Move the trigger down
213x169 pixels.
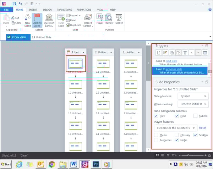pos(198,53)
